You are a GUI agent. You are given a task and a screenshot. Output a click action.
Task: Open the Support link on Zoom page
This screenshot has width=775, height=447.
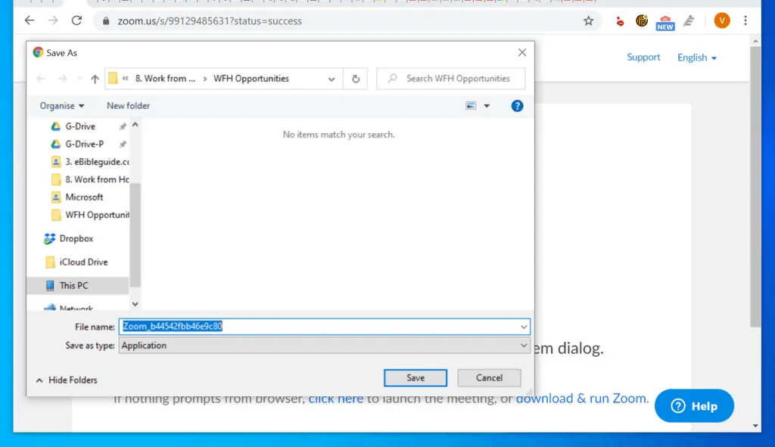(x=643, y=57)
